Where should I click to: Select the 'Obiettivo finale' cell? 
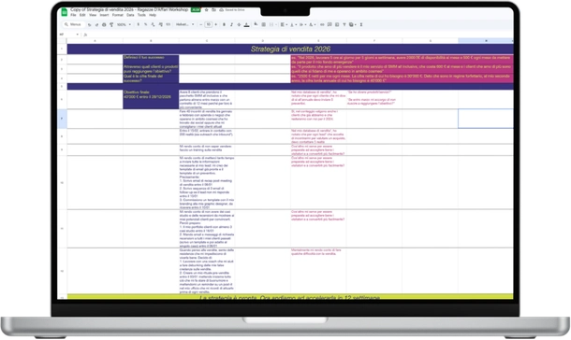pos(151,99)
